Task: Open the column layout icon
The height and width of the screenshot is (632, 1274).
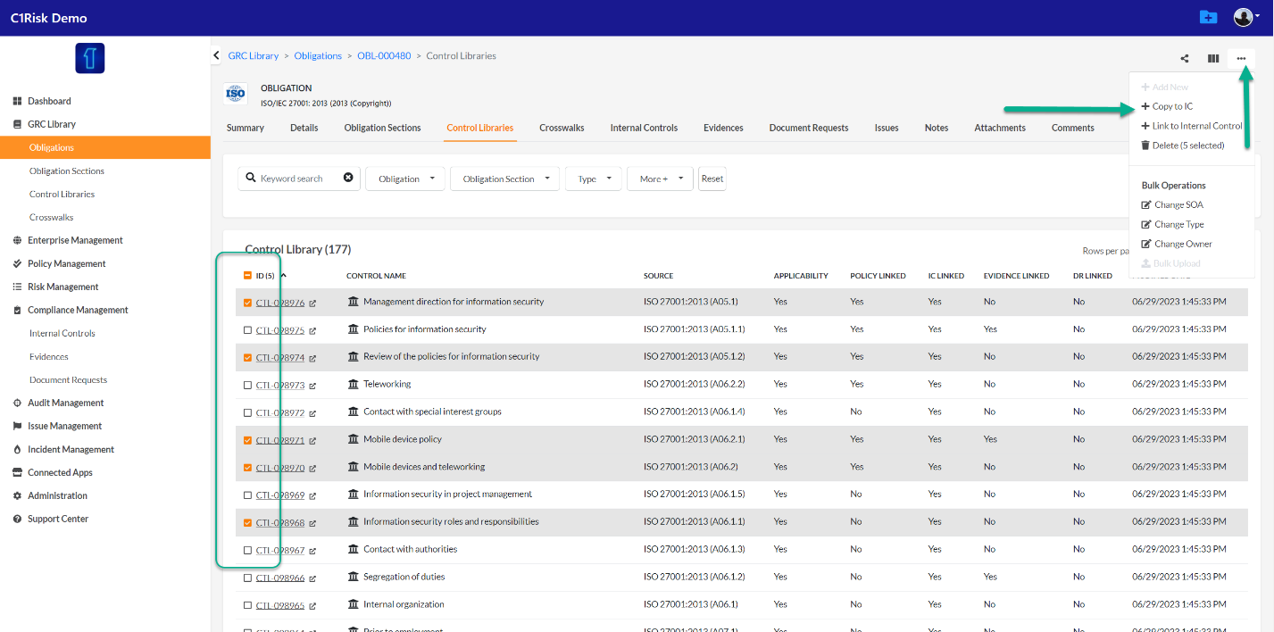Action: (x=1213, y=59)
